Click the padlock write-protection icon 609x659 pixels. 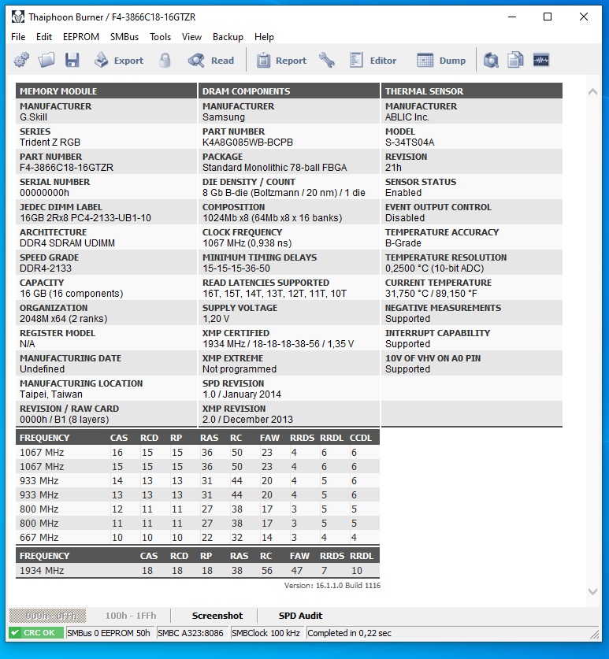click(x=165, y=61)
